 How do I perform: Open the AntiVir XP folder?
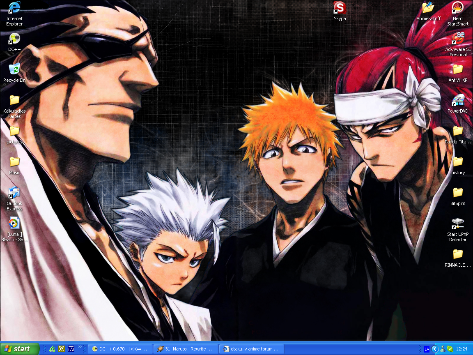(458, 74)
